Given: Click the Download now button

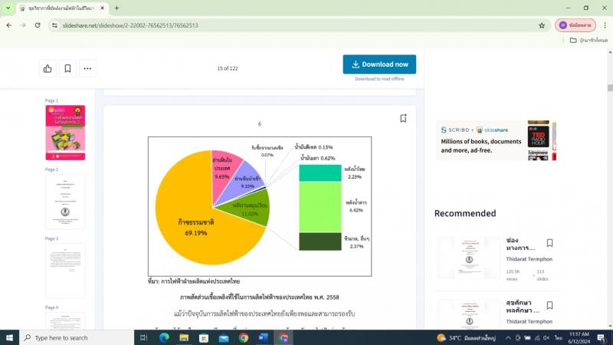Looking at the screenshot, I should pos(379,64).
